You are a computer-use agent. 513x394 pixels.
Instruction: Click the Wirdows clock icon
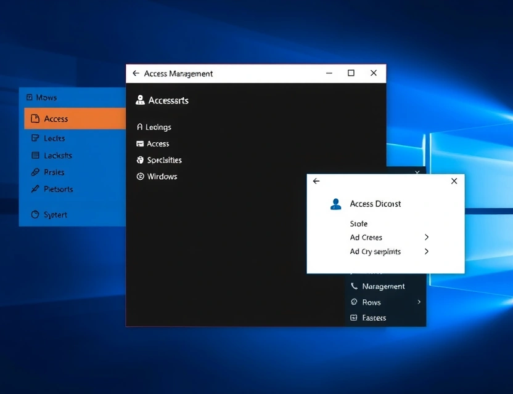[140, 177]
